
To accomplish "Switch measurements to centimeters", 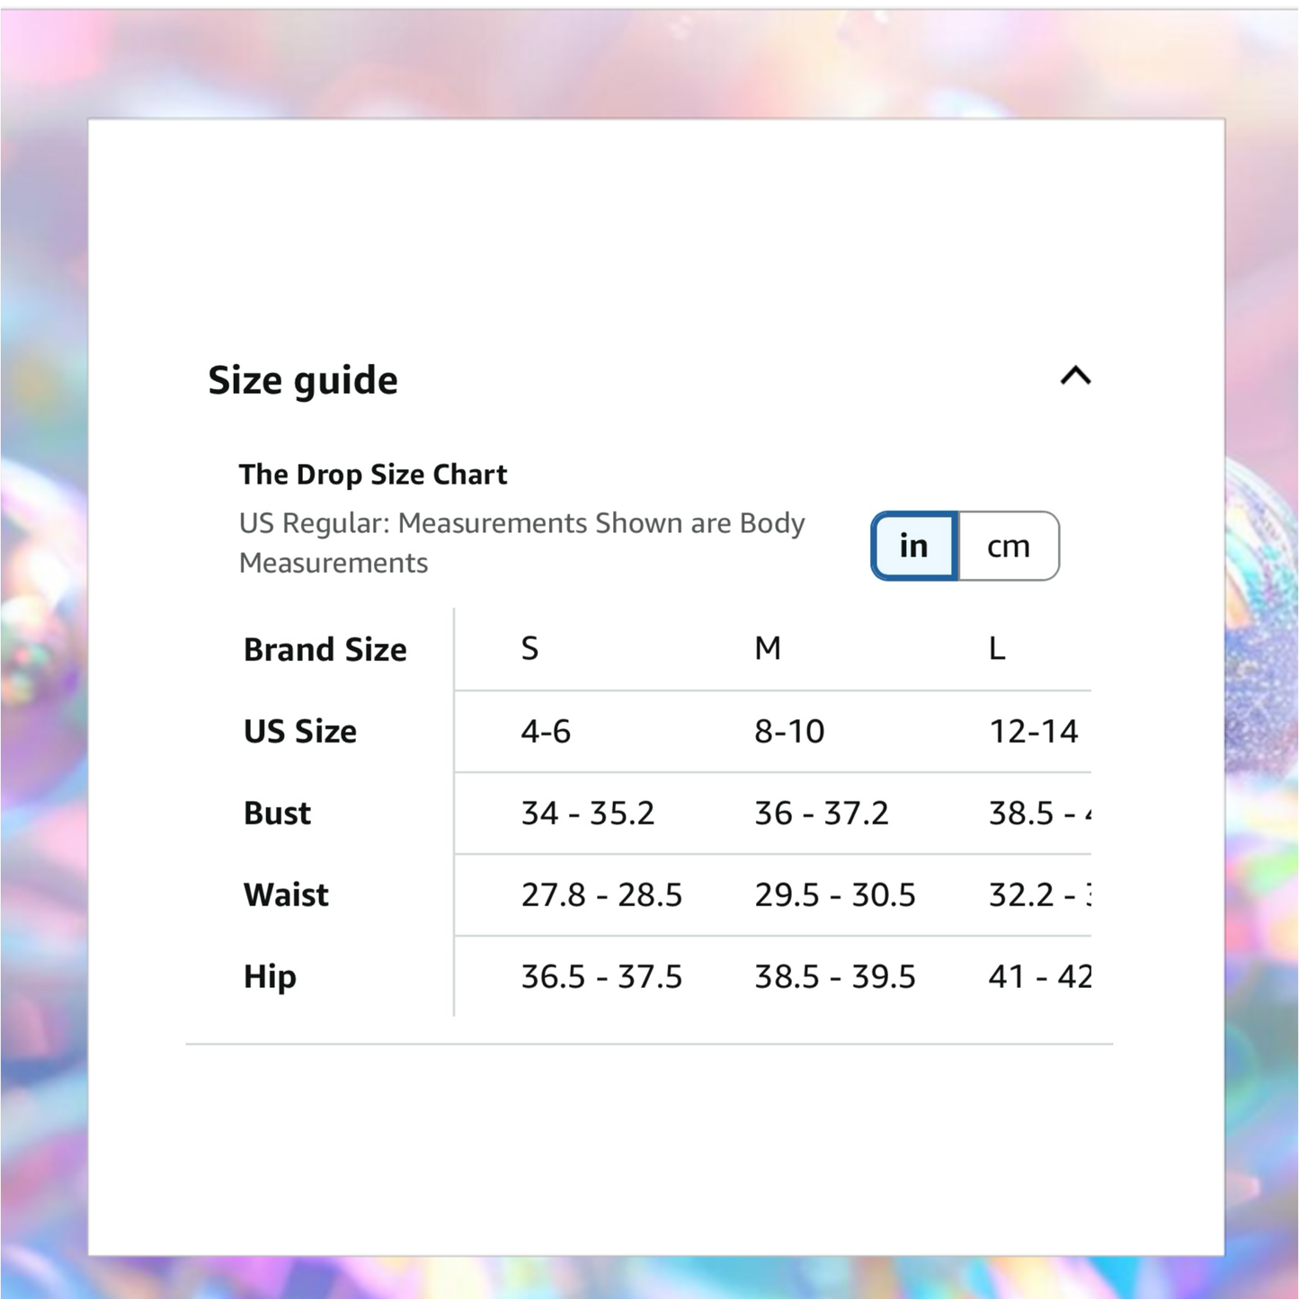I will (x=1009, y=546).
